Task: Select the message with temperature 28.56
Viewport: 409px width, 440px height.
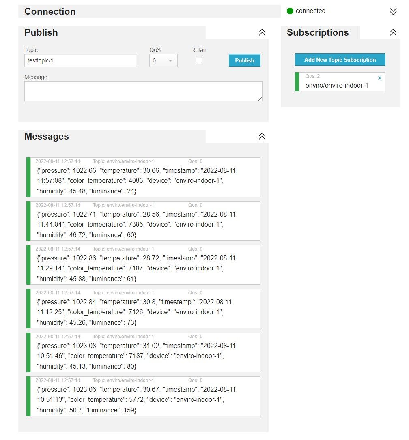Action: 143,225
